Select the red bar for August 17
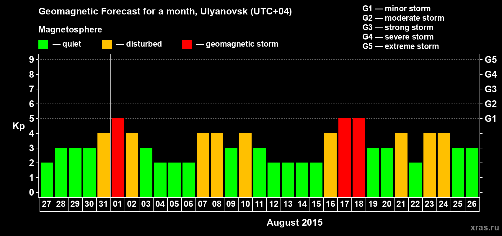Screen dimensions: 502x236 (345, 158)
